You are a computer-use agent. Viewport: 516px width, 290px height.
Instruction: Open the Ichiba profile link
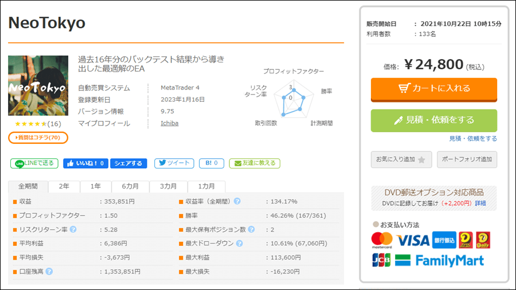tap(170, 123)
